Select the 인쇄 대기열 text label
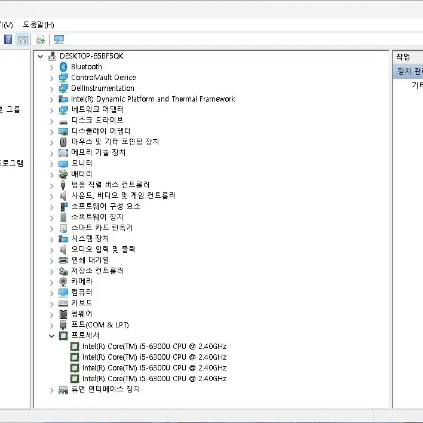The height and width of the screenshot is (423, 423). (90, 260)
